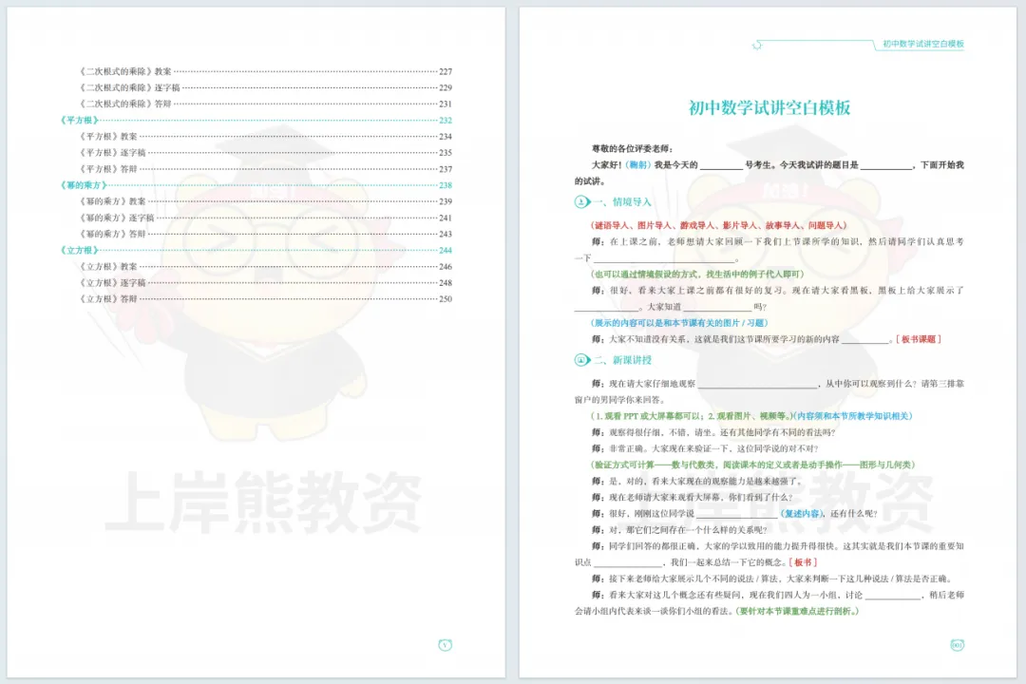Click the 《立方根》教案 entry
The width and height of the screenshot is (1026, 684).
265,266
